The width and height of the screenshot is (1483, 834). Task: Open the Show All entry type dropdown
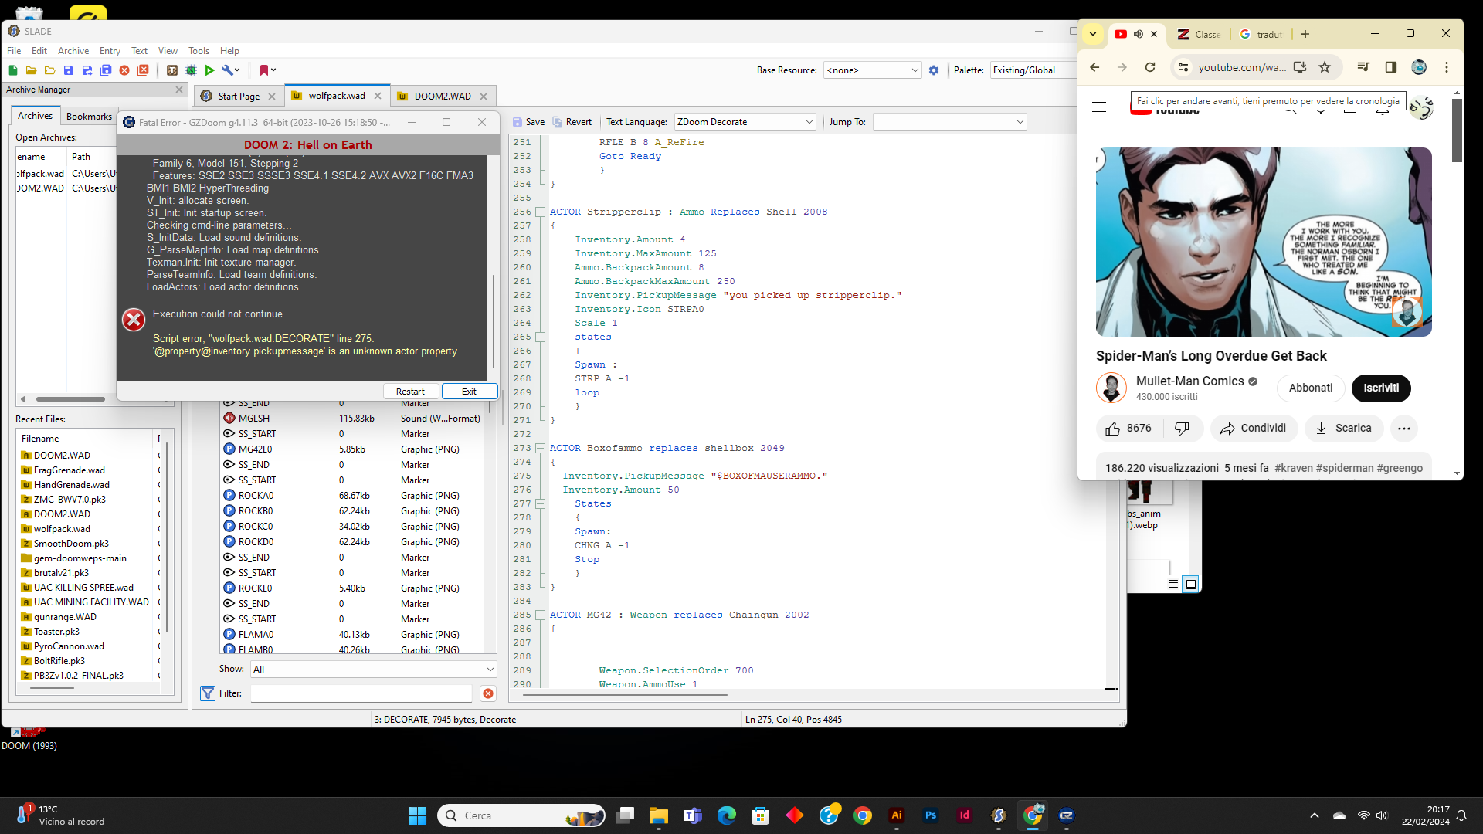click(x=373, y=670)
